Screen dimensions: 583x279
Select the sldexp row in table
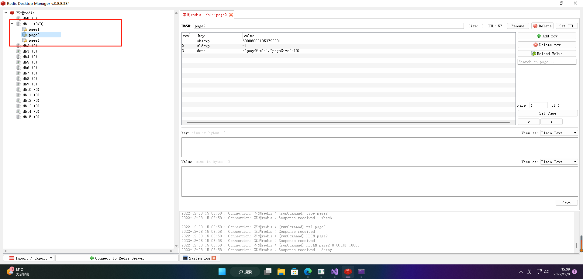coord(348,46)
